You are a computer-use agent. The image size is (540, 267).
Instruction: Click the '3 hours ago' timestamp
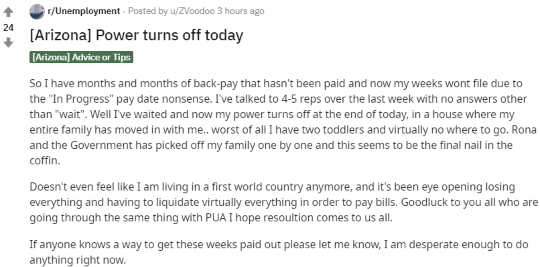pyautogui.click(x=241, y=11)
